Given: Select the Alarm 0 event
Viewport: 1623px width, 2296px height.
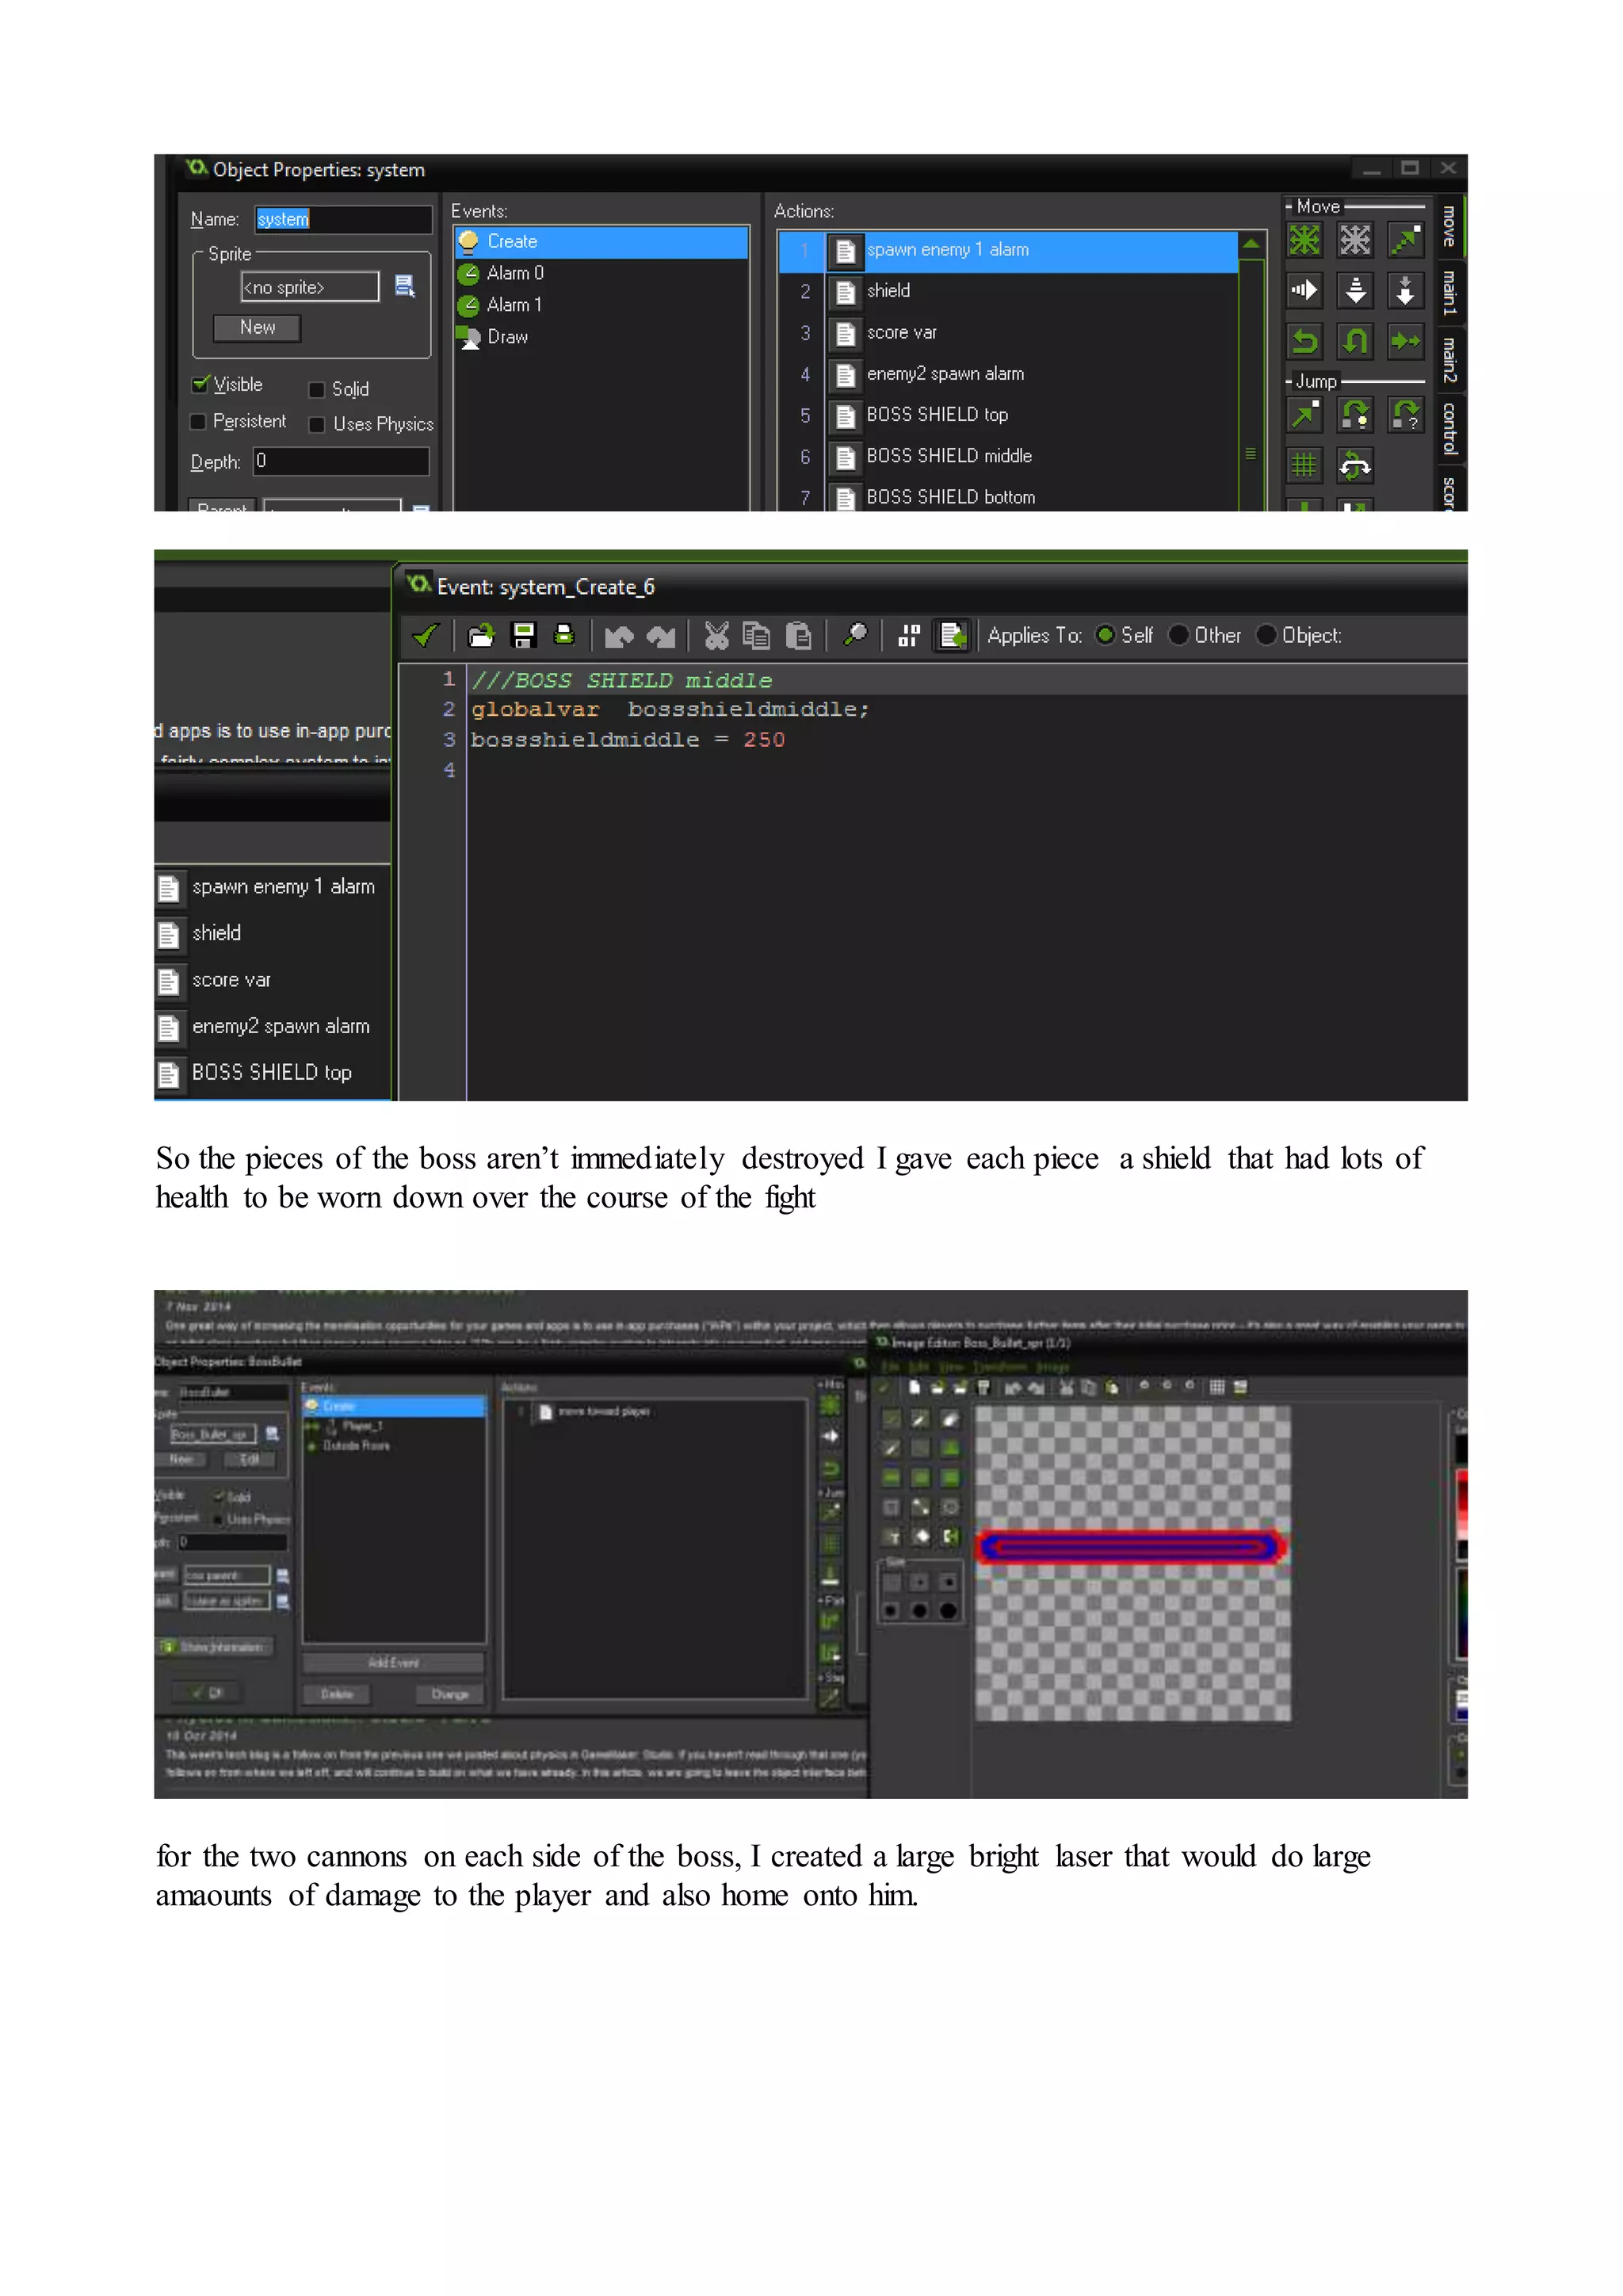Looking at the screenshot, I should tap(514, 273).
